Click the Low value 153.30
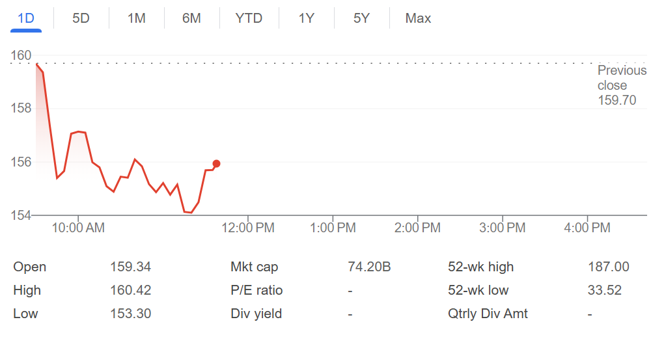 pos(130,314)
